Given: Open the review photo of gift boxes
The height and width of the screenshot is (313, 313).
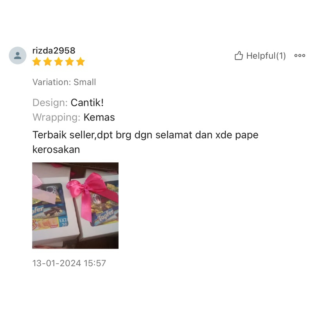Looking at the screenshot, I should [75, 205].
